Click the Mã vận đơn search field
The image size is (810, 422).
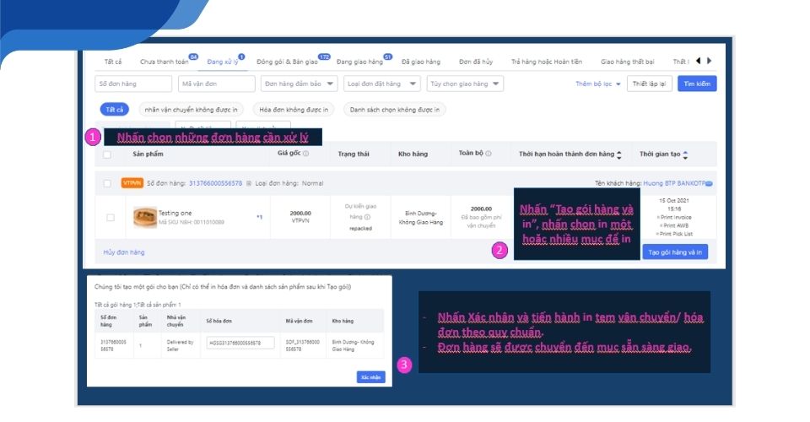(x=217, y=84)
